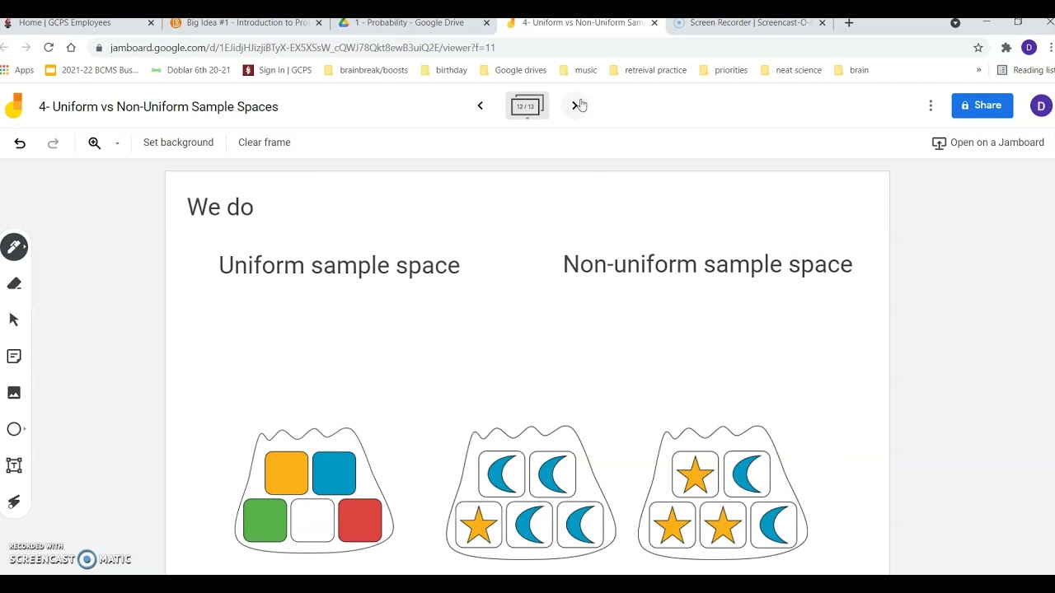Open the zoom level dropdown arrow
The height and width of the screenshot is (593, 1055).
coord(117,143)
